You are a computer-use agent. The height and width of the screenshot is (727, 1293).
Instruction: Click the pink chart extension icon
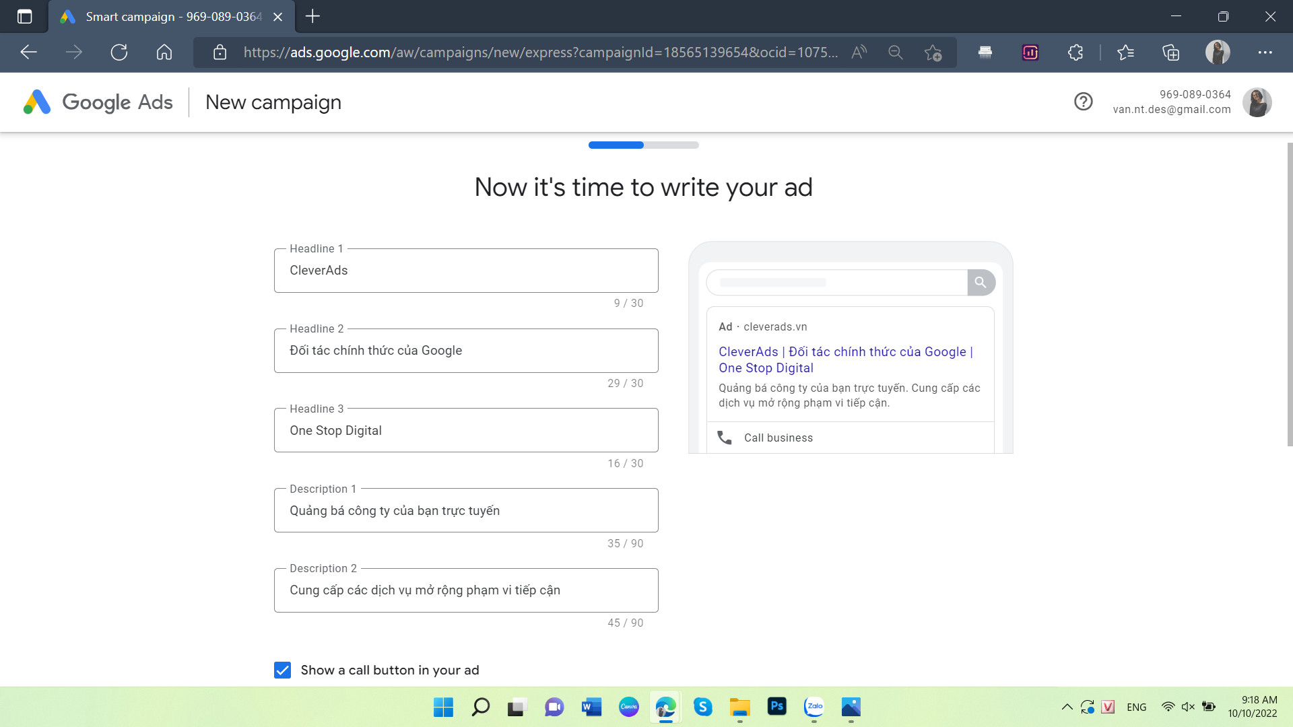pyautogui.click(x=1030, y=53)
